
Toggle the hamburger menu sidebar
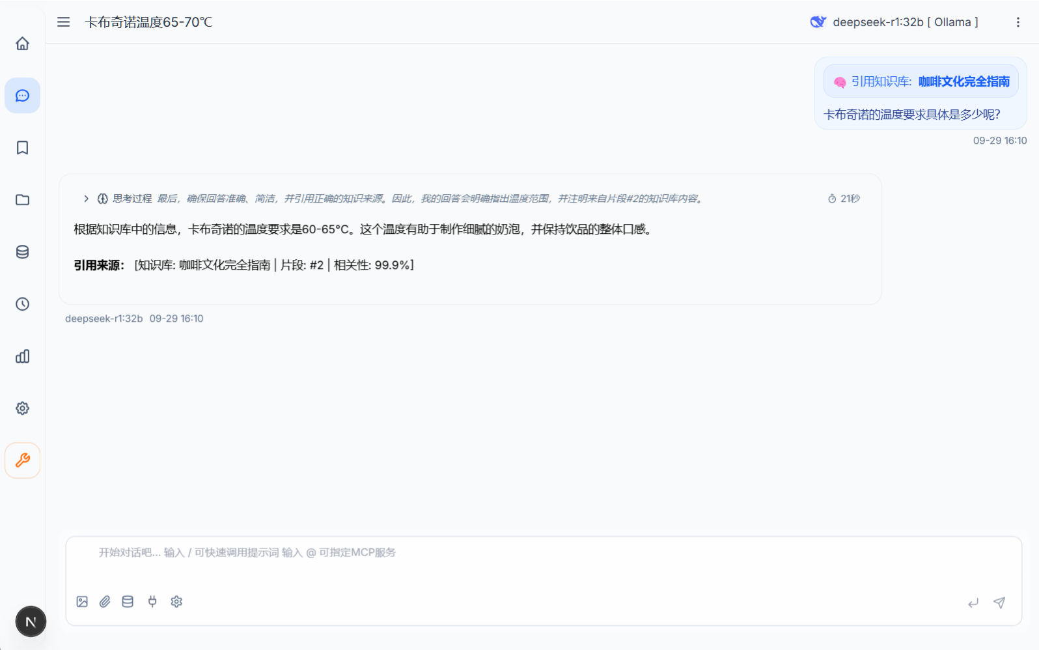(x=63, y=22)
